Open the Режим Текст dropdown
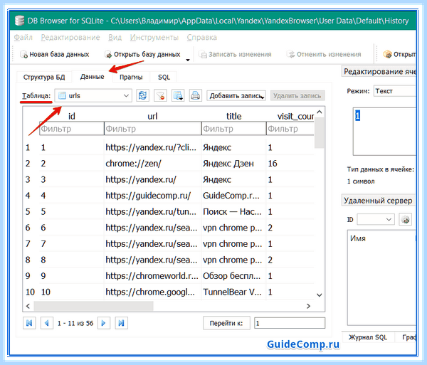 coord(395,91)
